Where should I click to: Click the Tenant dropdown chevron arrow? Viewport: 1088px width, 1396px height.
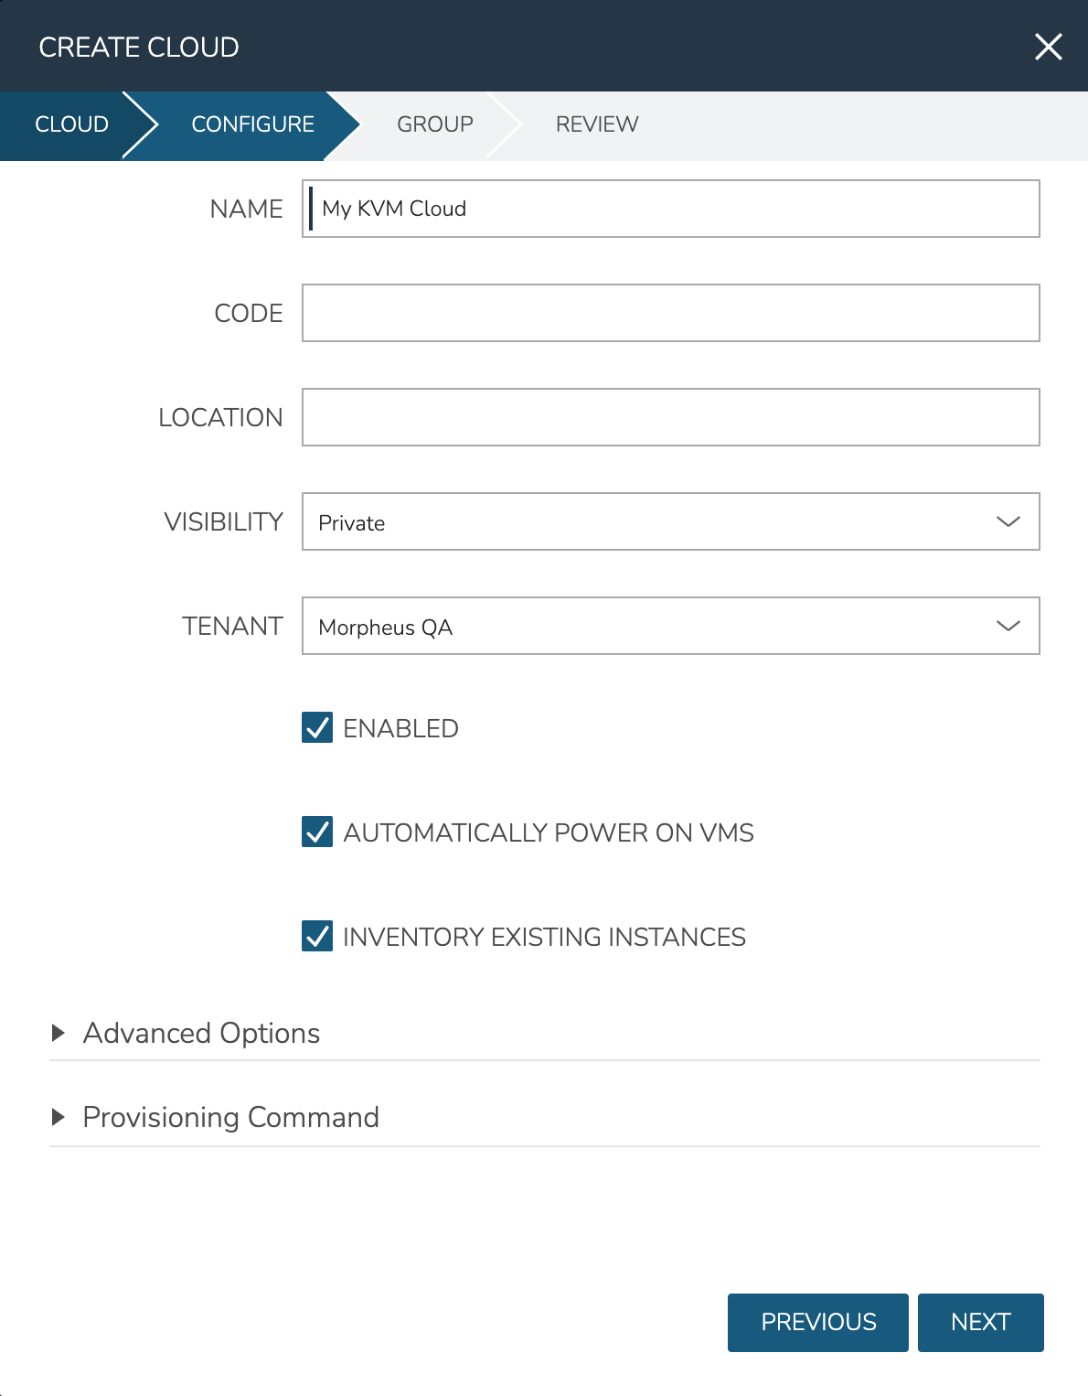1008,626
